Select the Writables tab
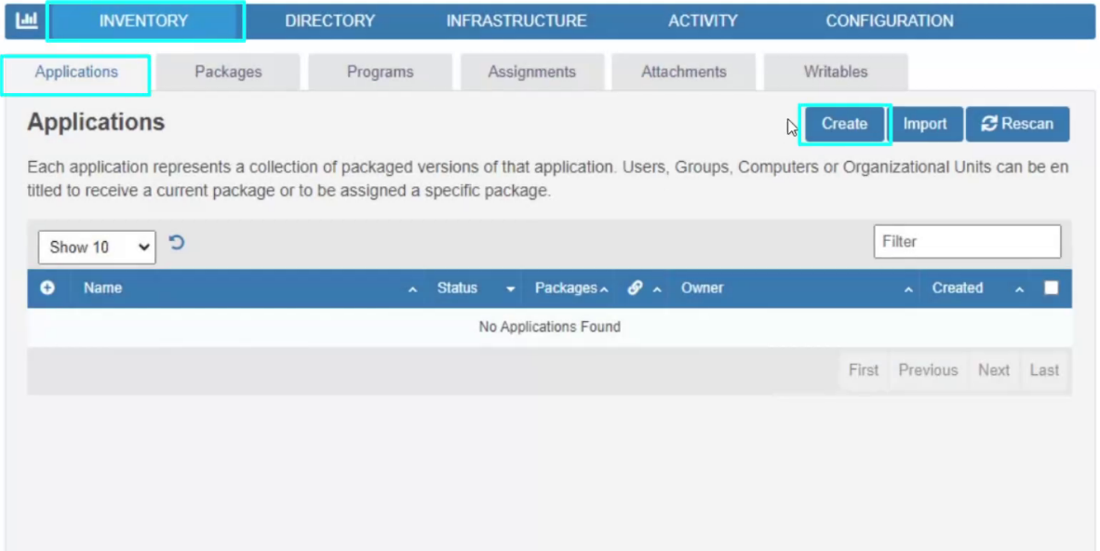This screenshot has height=551, width=1100. coord(834,71)
